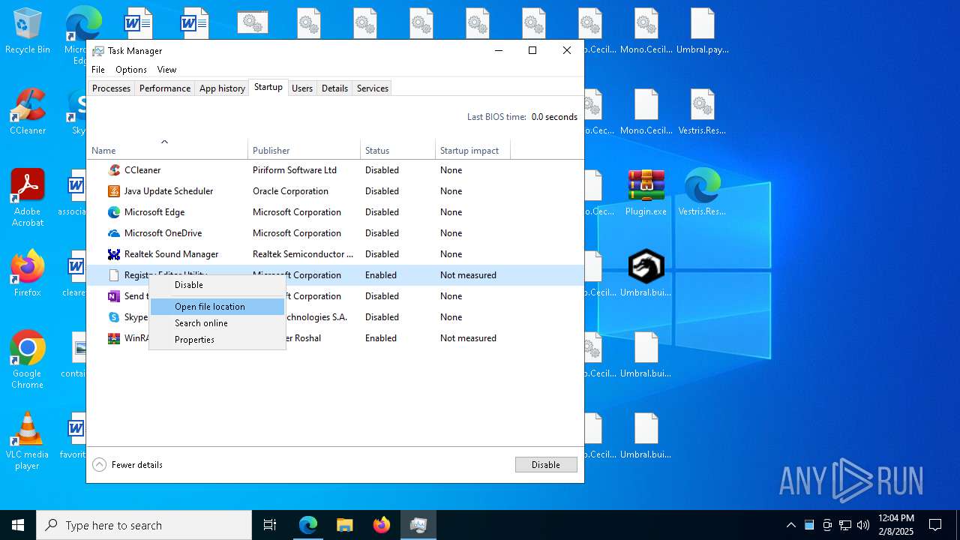Click Piriform Software Ltd publisher cell

(x=295, y=170)
